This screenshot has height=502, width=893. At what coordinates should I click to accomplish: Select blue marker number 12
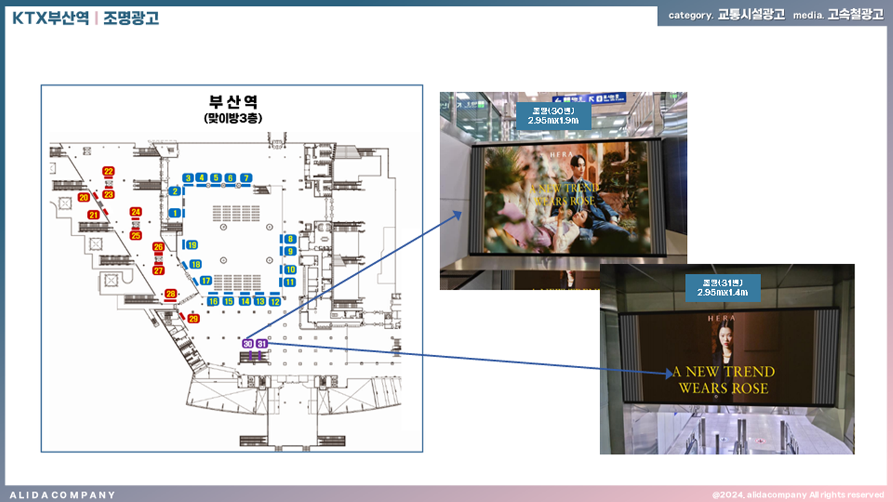[275, 301]
